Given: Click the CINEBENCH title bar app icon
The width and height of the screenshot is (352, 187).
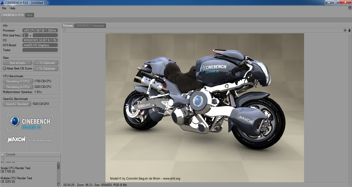Looking at the screenshot, I should click(3, 3).
